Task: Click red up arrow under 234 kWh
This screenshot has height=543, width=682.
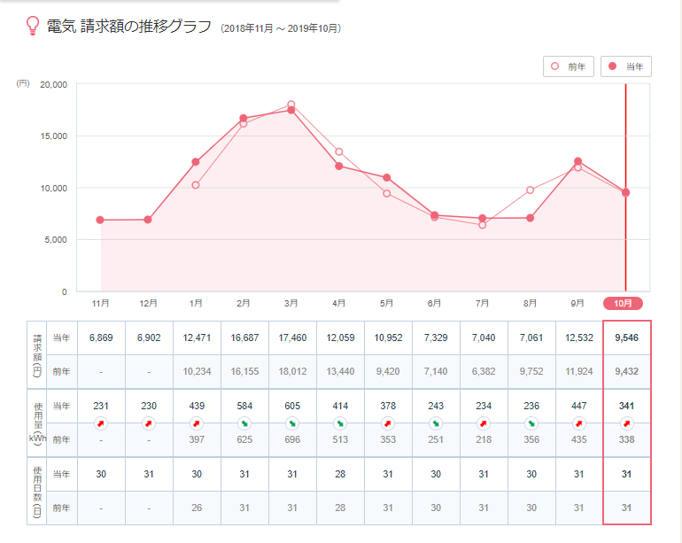Action: pyautogui.click(x=484, y=423)
